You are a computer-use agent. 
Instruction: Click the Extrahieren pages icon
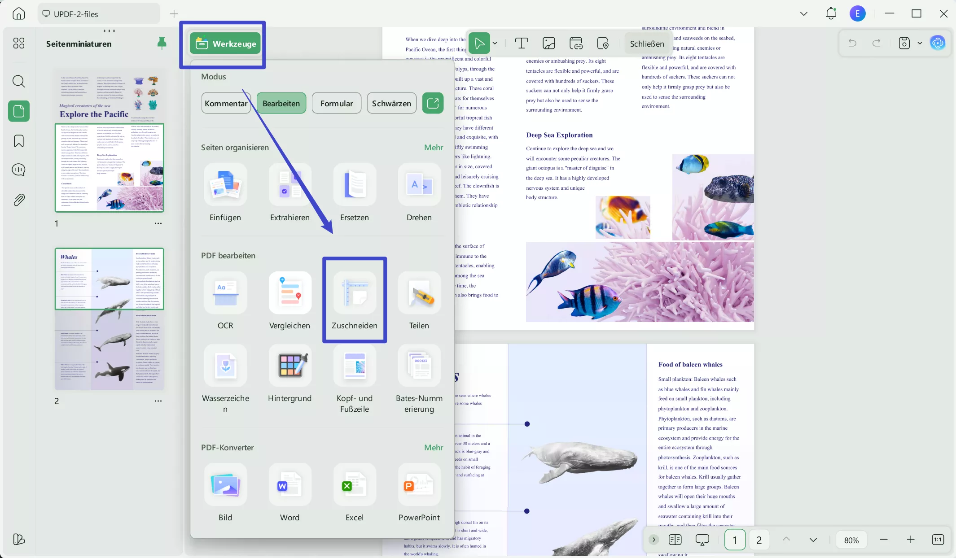289,185
